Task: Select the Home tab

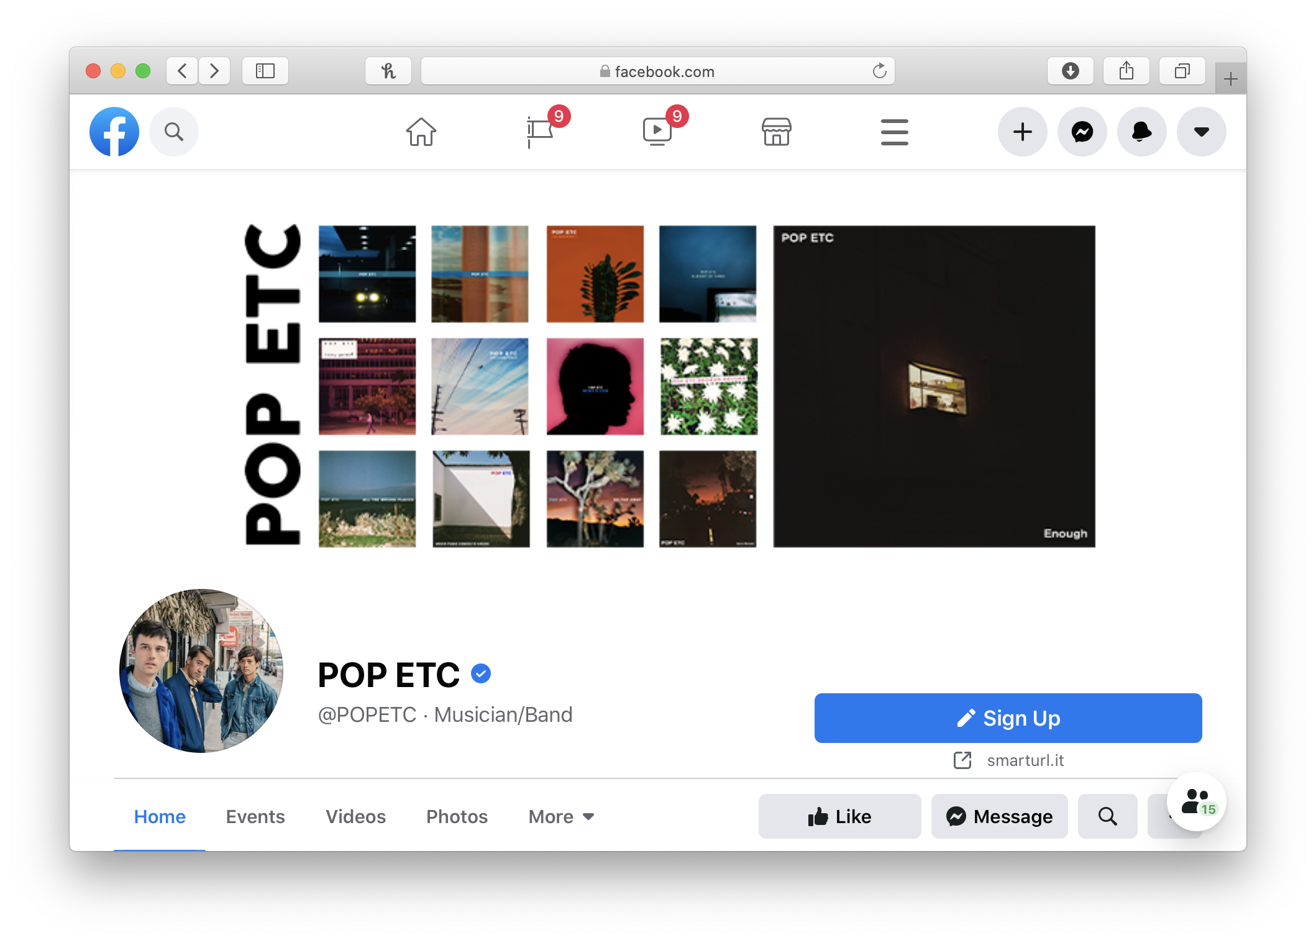Action: point(160,816)
